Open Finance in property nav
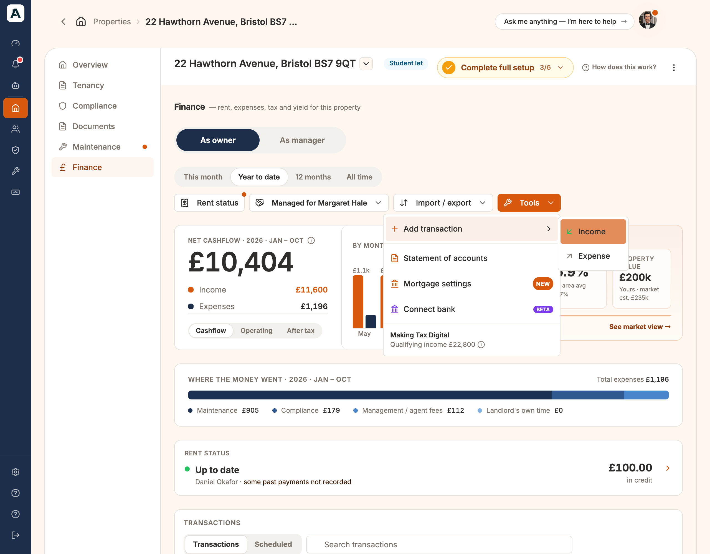 pyautogui.click(x=102, y=167)
